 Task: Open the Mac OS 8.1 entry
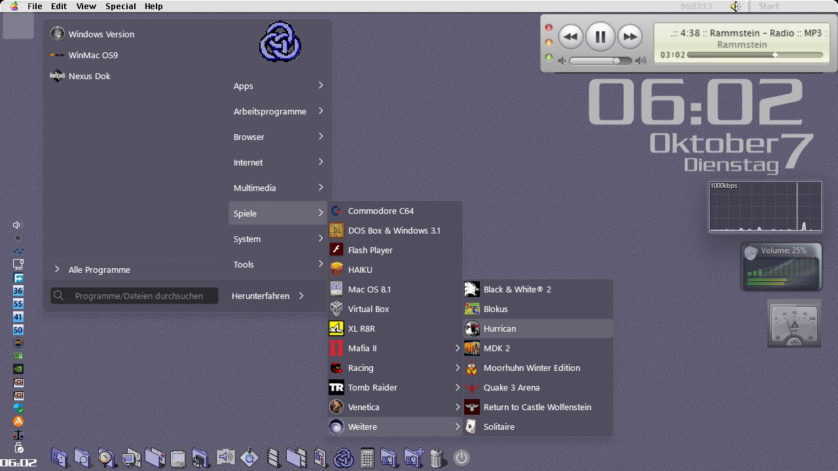click(x=395, y=289)
